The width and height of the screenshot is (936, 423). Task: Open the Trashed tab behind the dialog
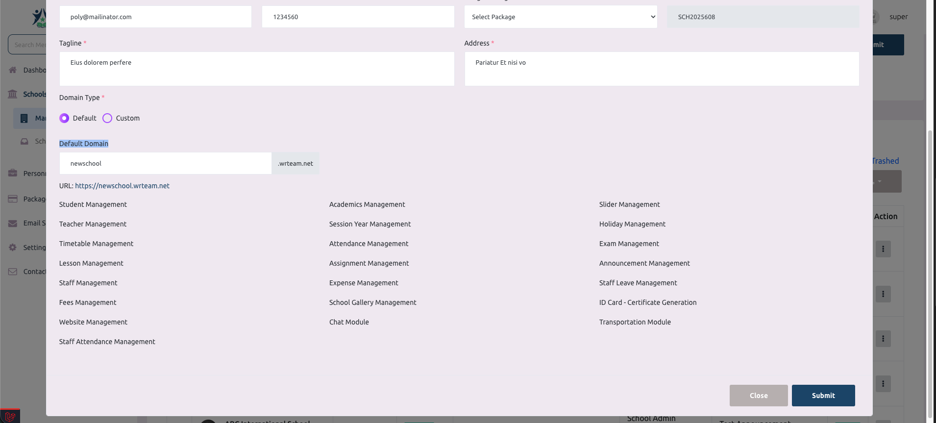[886, 161]
